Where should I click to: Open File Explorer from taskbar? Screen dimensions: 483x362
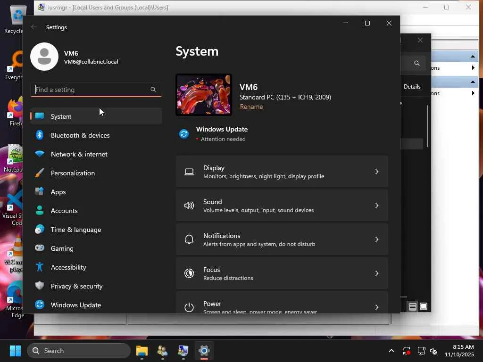[x=142, y=351]
